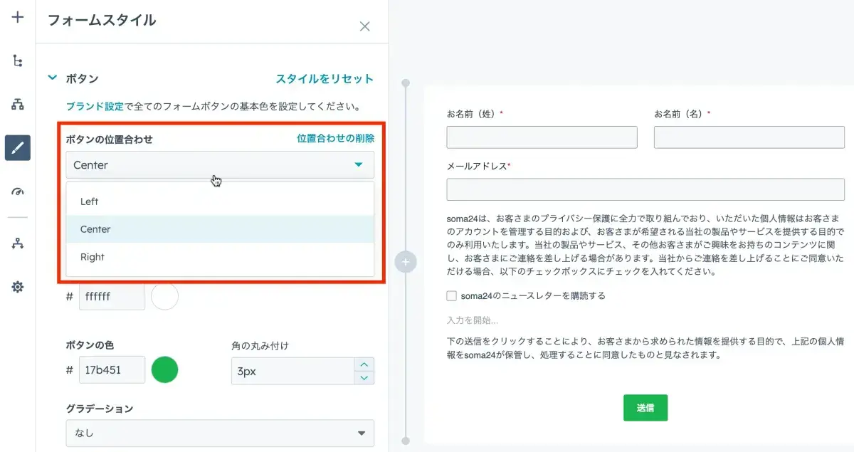Open the hierarchy structure icon in sidebar

tap(18, 105)
